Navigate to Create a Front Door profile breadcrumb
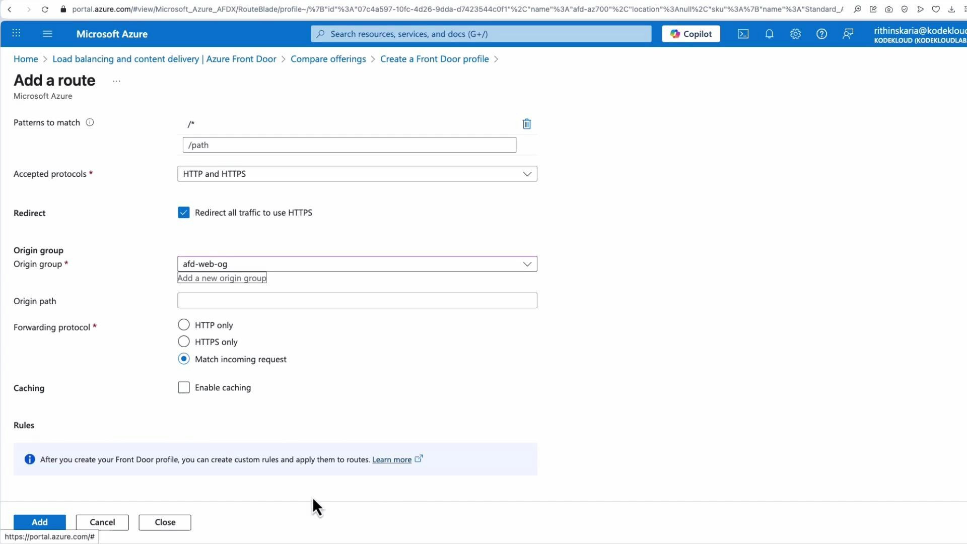This screenshot has width=967, height=544. 434,59
